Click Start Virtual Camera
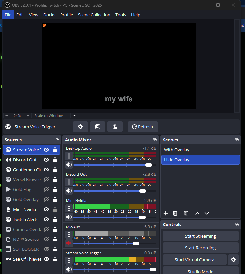This screenshot has width=245, height=274. tap(194, 260)
